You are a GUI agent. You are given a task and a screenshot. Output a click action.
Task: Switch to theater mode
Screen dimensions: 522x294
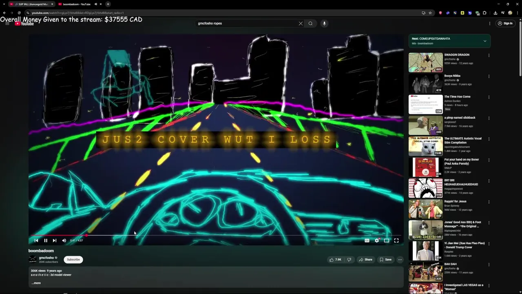(x=387, y=241)
